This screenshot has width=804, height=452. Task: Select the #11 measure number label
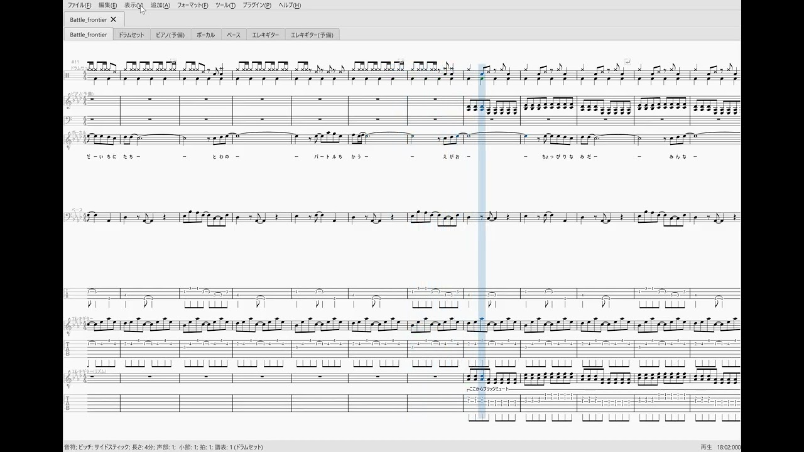pyautogui.click(x=75, y=62)
